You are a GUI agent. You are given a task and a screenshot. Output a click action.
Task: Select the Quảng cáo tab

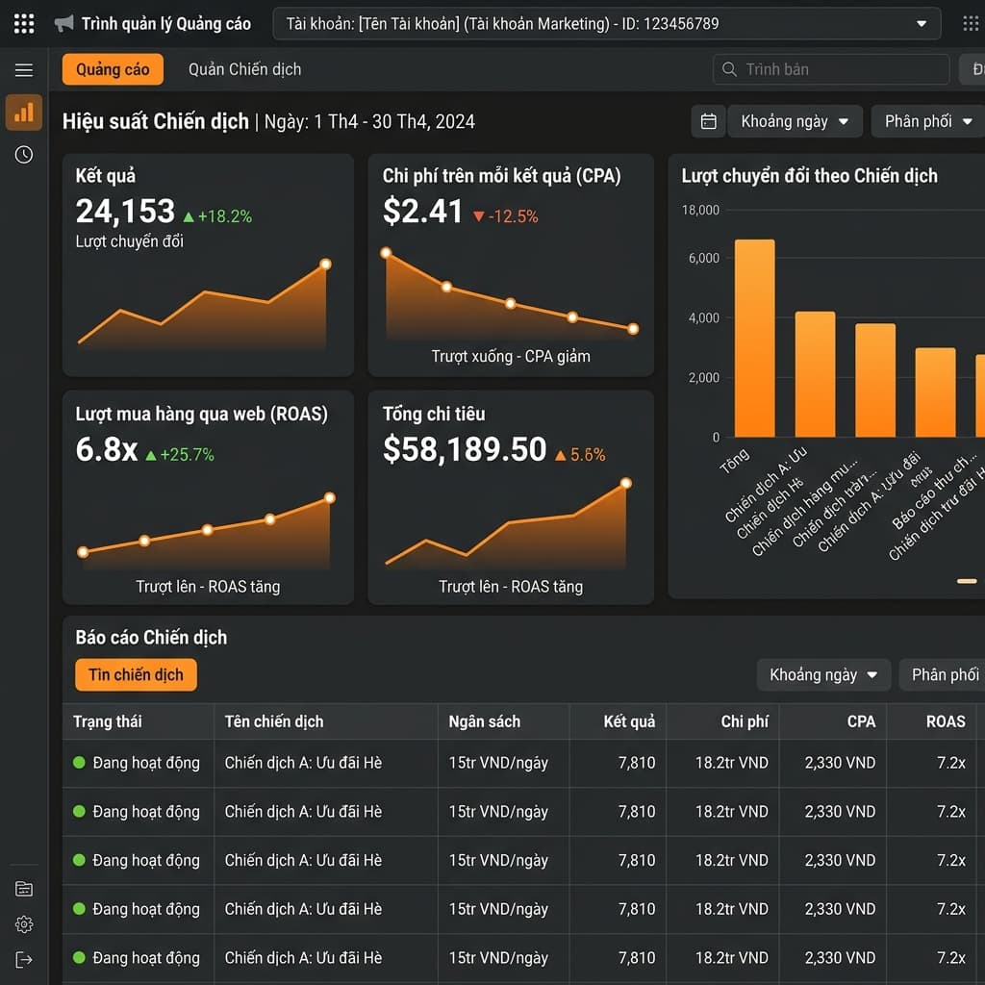coord(113,69)
